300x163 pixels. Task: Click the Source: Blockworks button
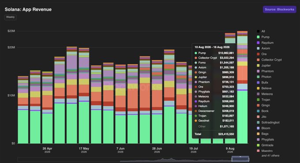click(x=279, y=9)
